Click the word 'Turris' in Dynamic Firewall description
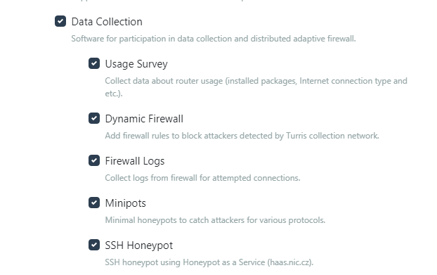Screen dimensions: 437x275 pyautogui.click(x=296, y=136)
